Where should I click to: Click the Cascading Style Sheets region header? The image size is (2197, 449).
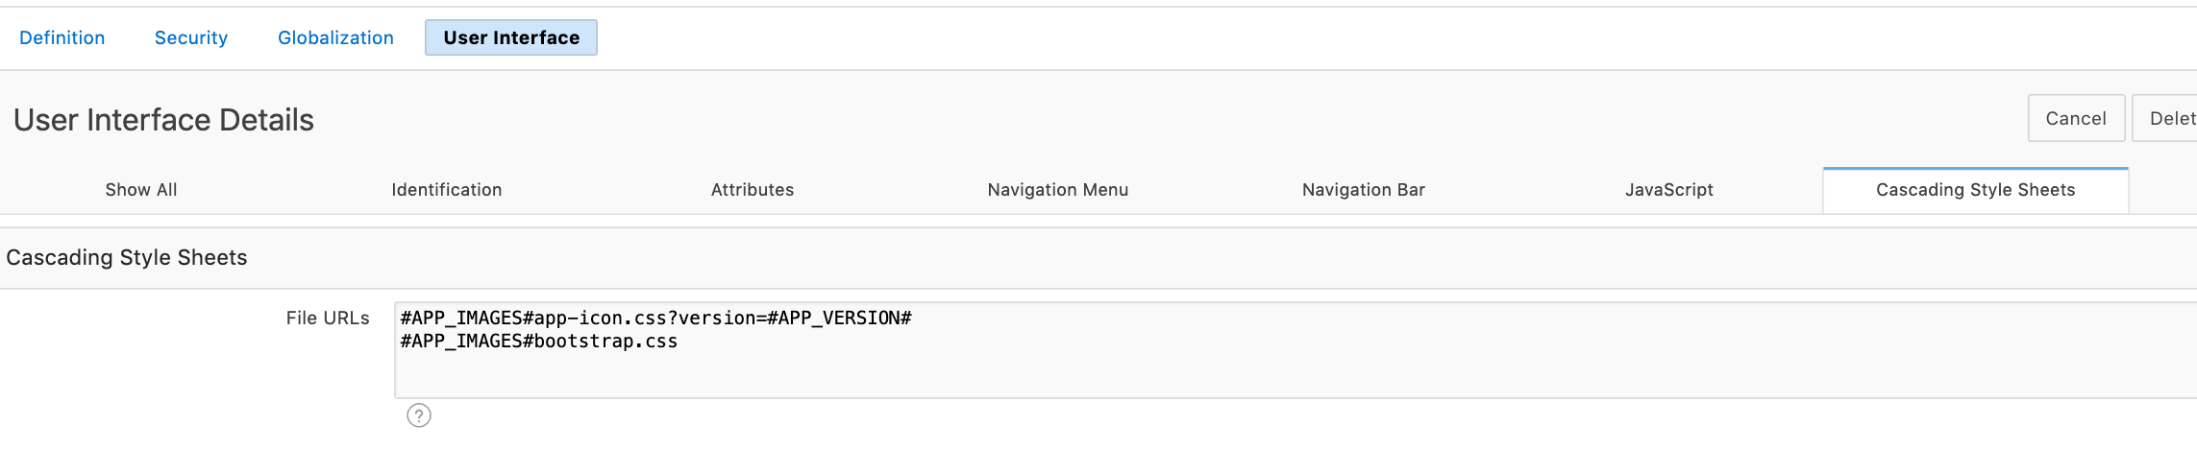tap(127, 257)
